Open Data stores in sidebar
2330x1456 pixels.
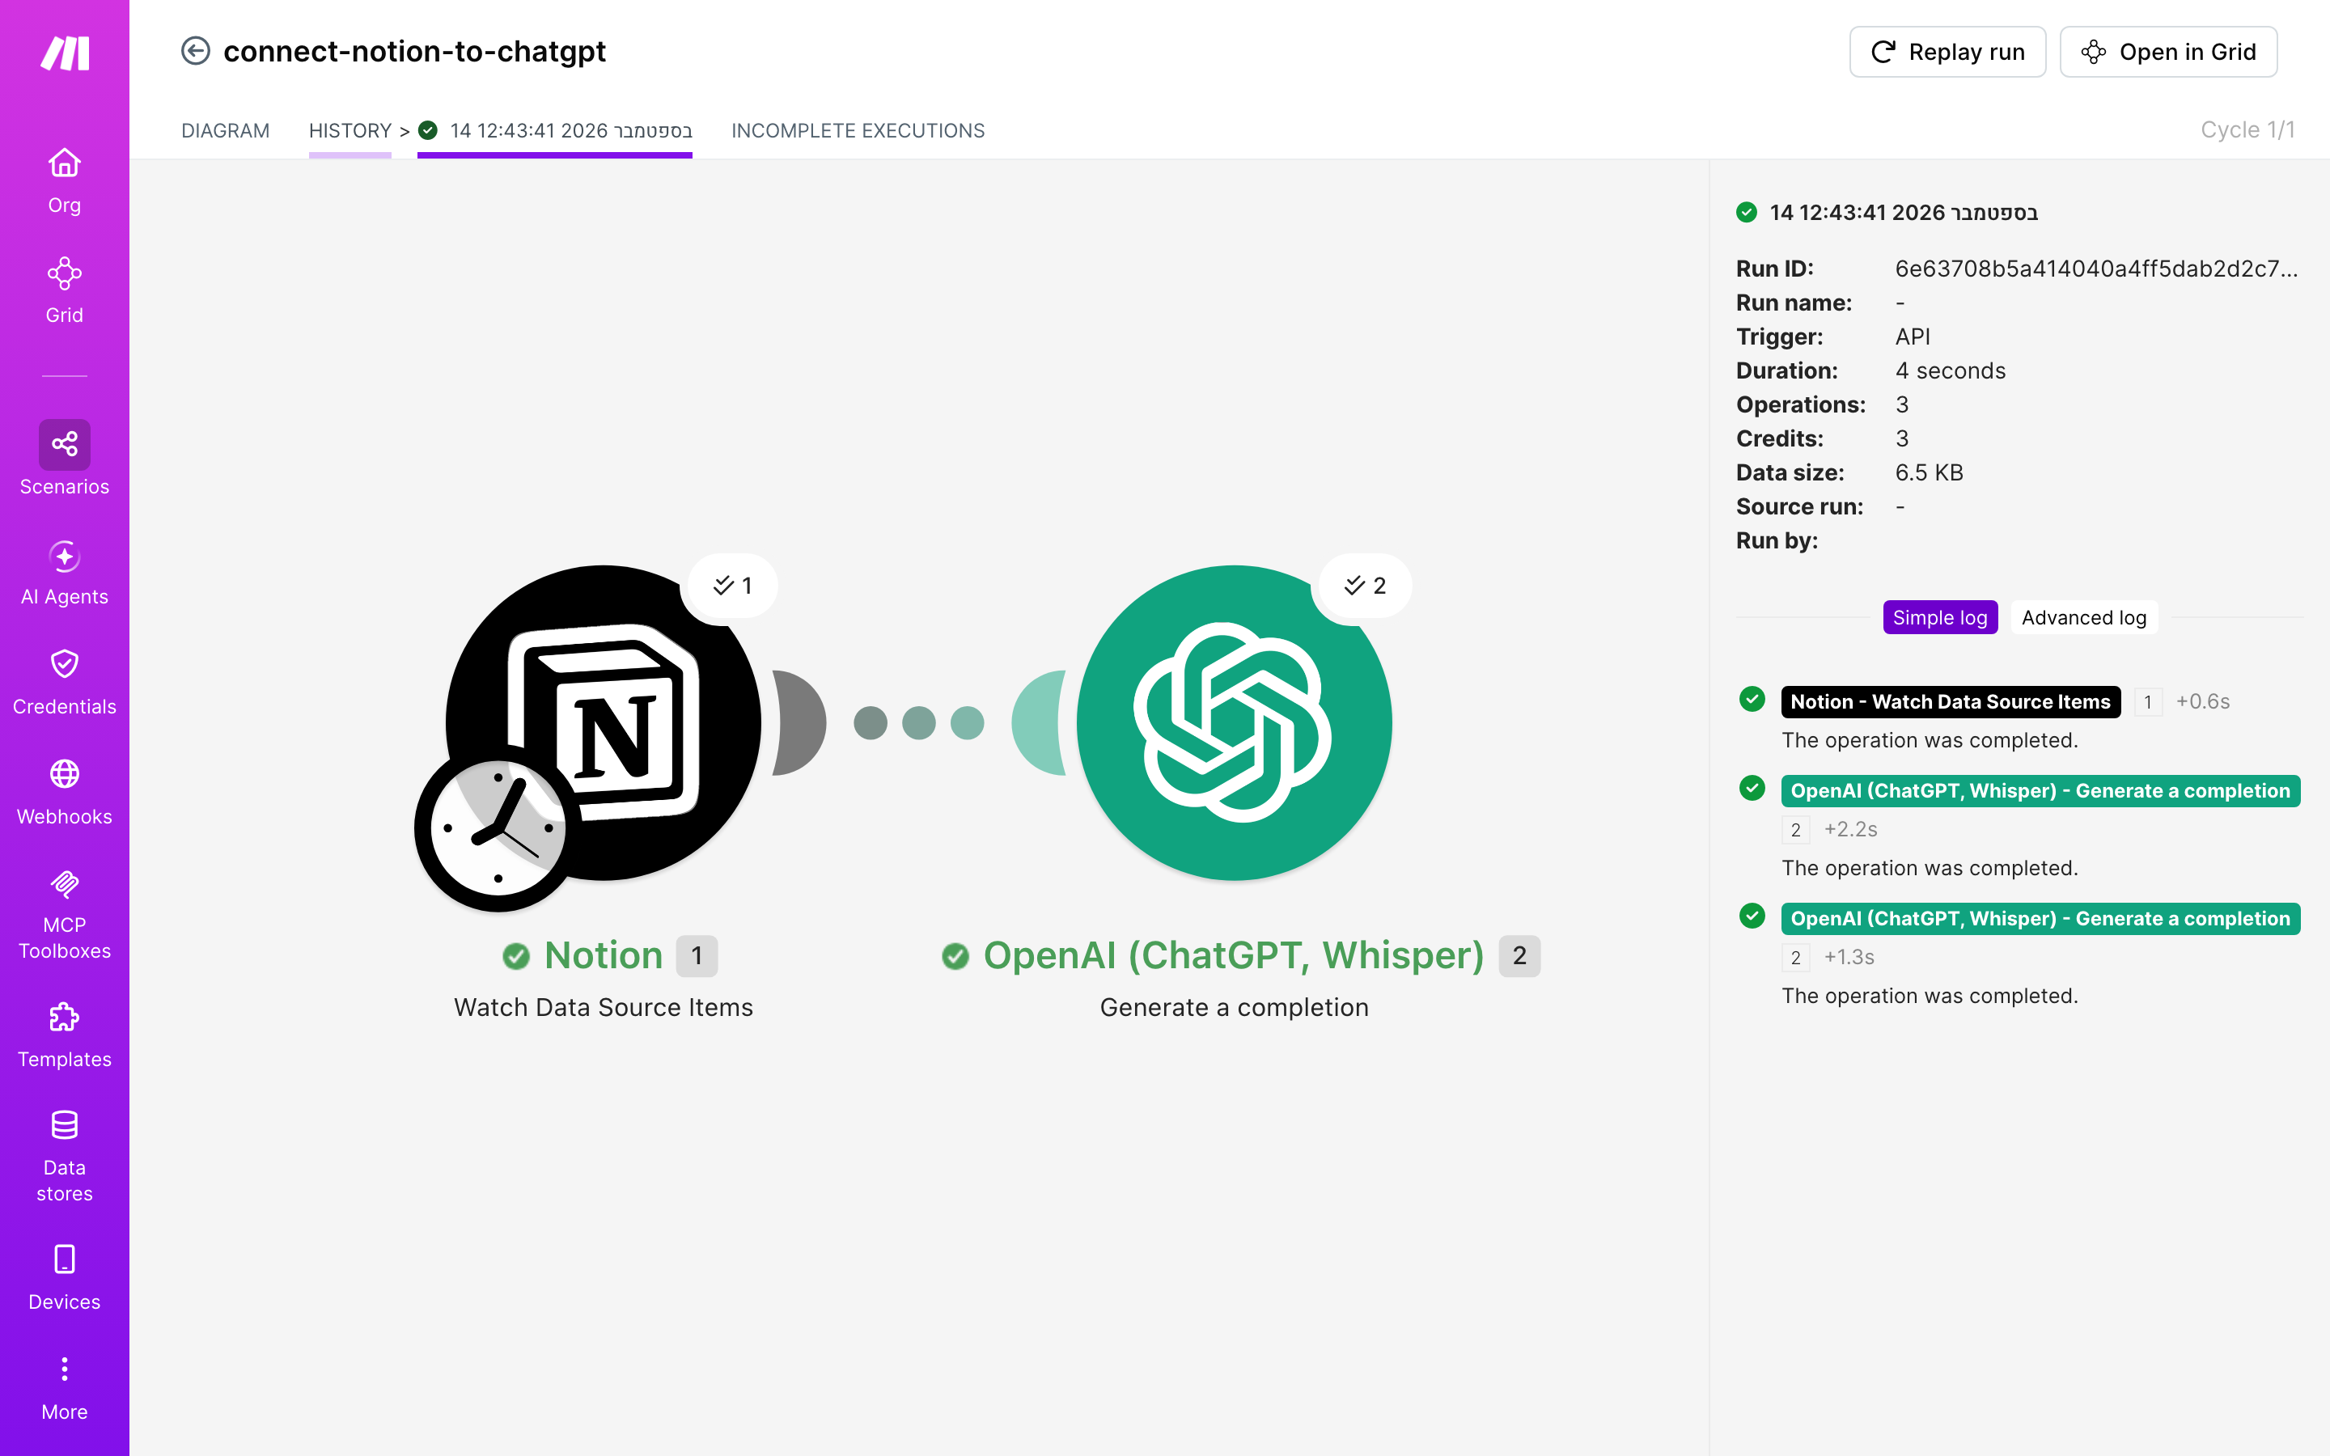[x=65, y=1158]
